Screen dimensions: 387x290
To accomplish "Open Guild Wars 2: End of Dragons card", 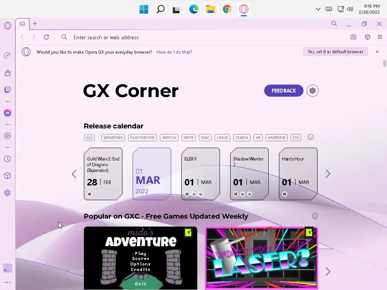I will pyautogui.click(x=103, y=174).
